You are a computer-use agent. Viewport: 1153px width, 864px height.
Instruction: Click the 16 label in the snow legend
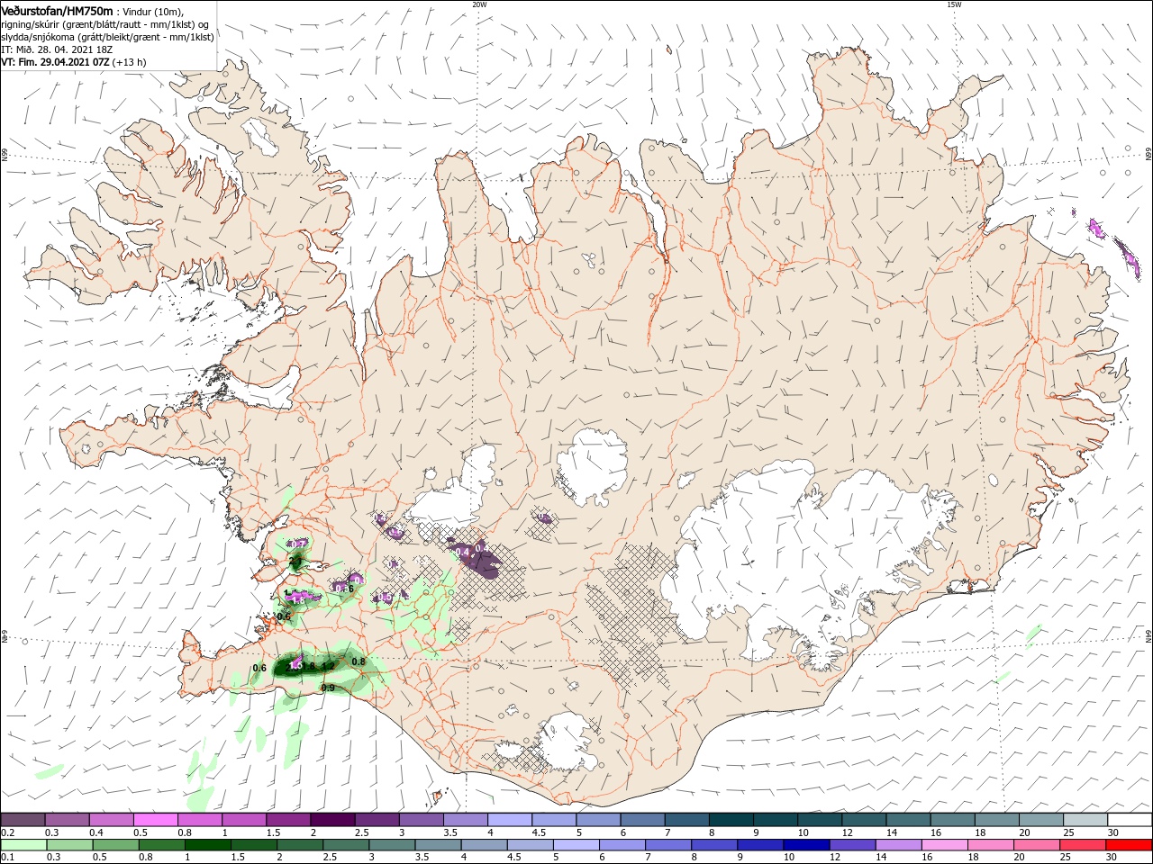[935, 832]
